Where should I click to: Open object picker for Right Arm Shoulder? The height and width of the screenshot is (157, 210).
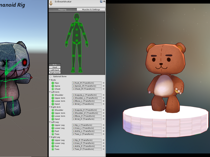[103, 110]
